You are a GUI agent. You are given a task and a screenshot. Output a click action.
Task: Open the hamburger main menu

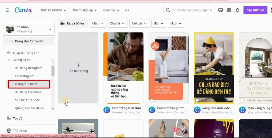coord(7,10)
